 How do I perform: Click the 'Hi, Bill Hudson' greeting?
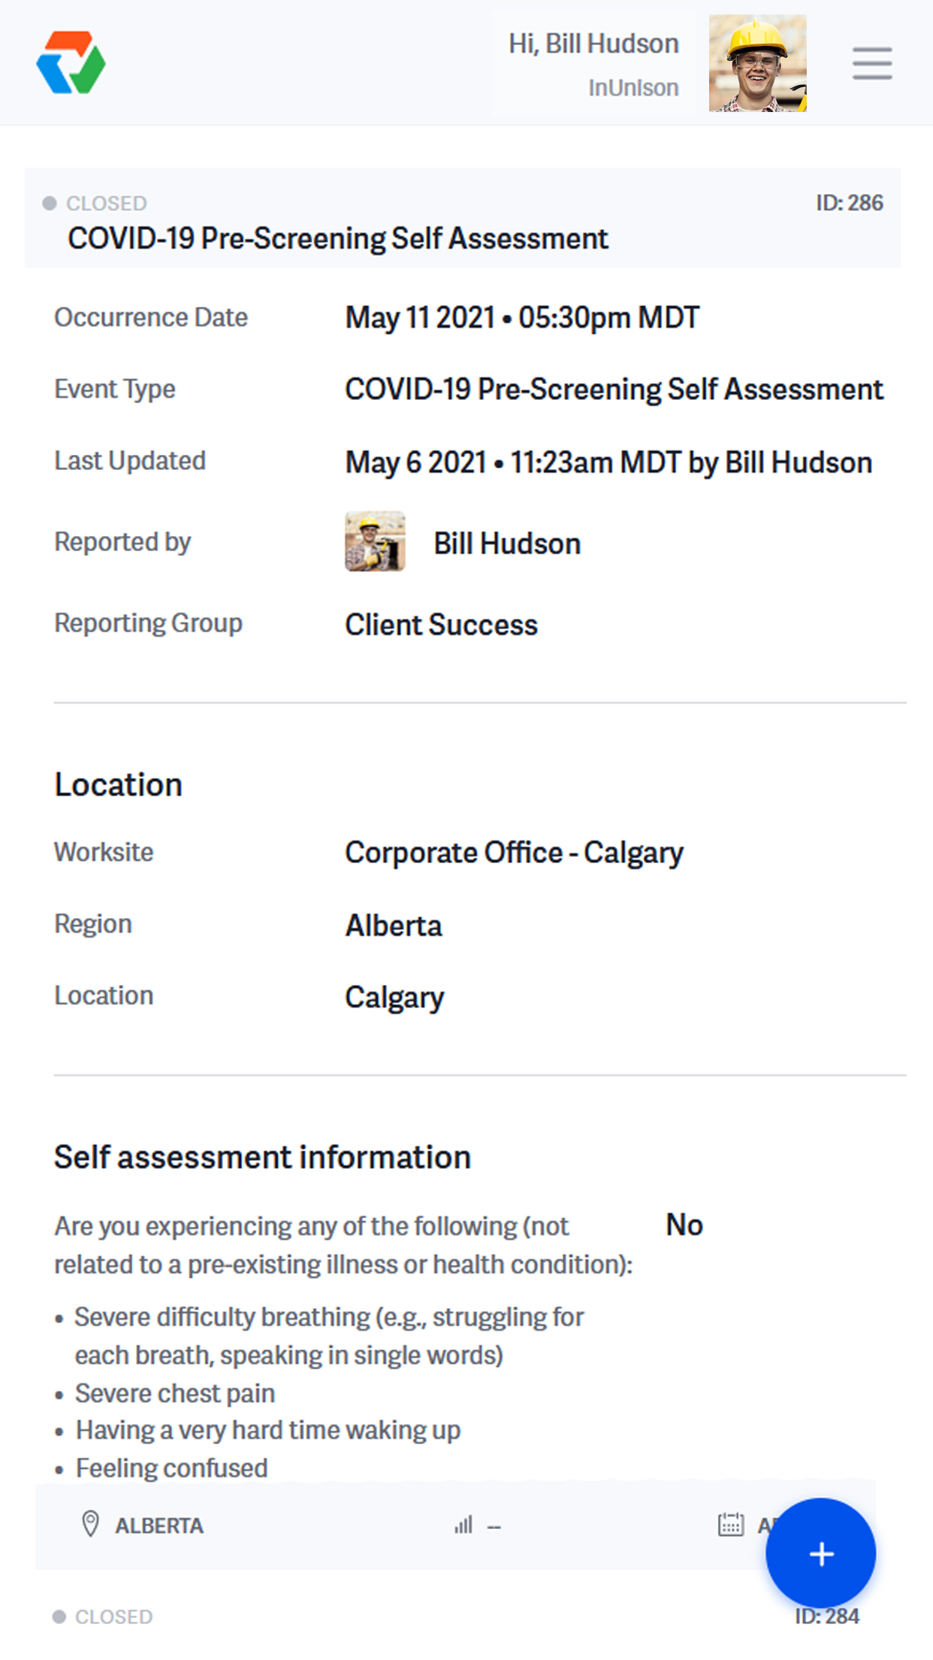tap(593, 44)
